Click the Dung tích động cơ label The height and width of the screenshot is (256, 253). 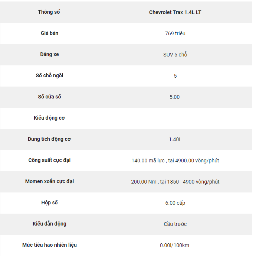pyautogui.click(x=49, y=139)
